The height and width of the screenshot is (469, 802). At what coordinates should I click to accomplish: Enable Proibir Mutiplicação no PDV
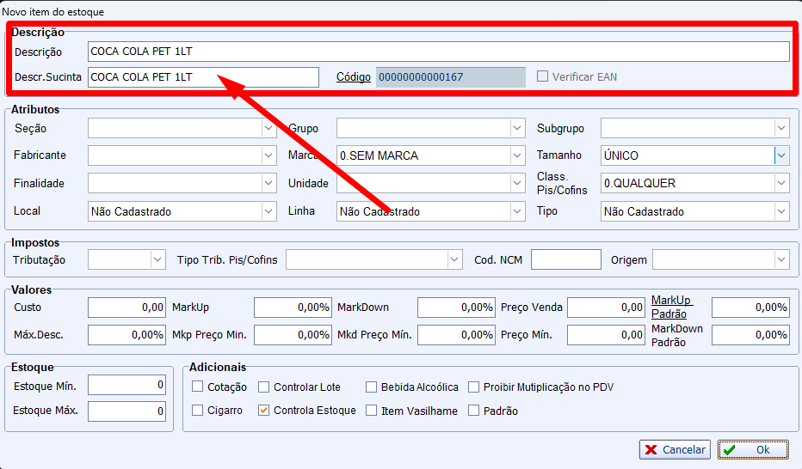coord(474,387)
